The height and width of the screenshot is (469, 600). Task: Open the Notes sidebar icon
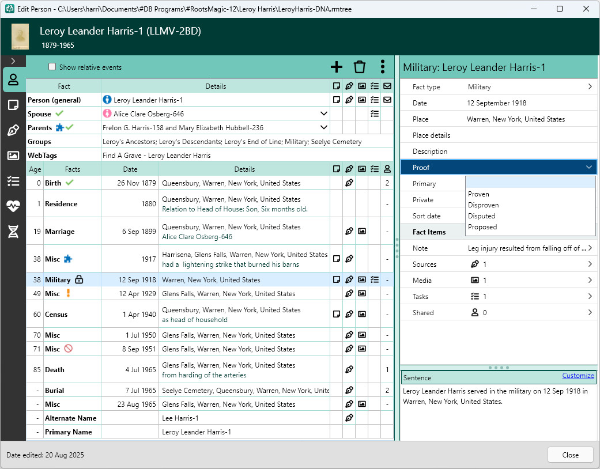pyautogui.click(x=13, y=105)
